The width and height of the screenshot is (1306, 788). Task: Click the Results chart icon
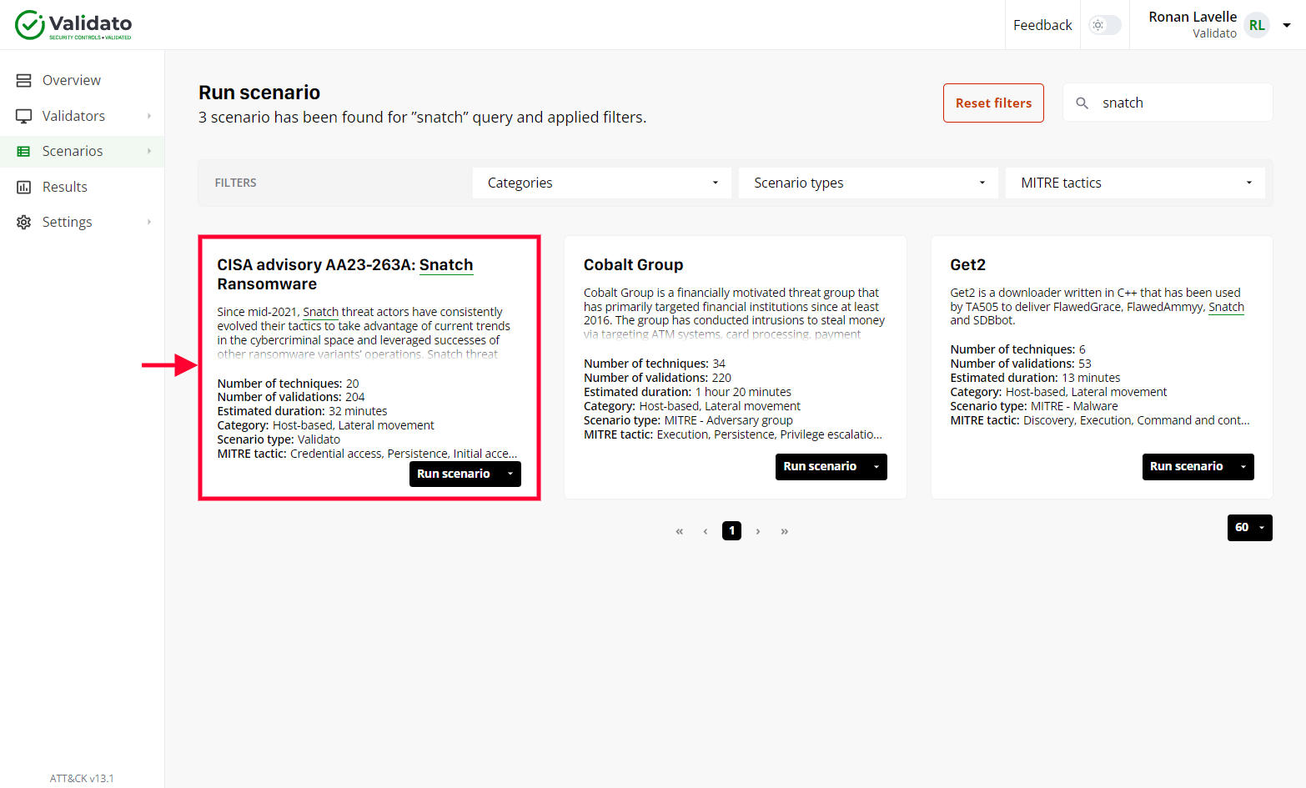tap(24, 188)
